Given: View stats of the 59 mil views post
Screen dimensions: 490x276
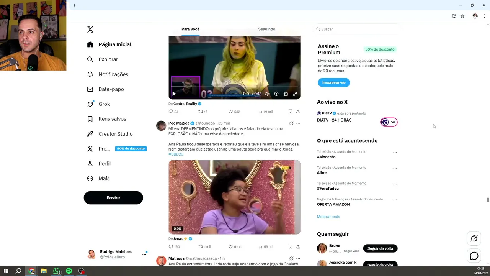Looking at the screenshot, I should 266,247.
